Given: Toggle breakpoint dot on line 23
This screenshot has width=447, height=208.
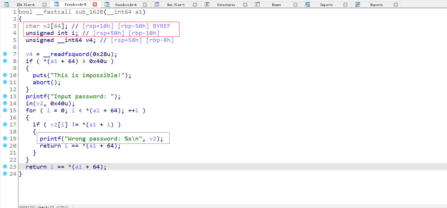Looking at the screenshot, I should point(5,167).
